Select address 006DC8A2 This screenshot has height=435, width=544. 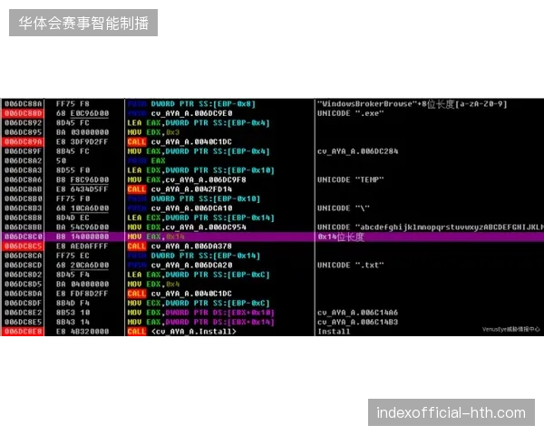[x=24, y=160]
